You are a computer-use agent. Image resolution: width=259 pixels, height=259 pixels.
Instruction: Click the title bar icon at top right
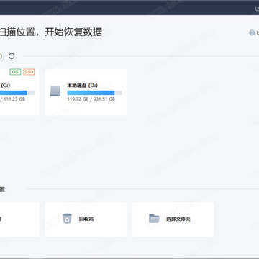(257, 8)
